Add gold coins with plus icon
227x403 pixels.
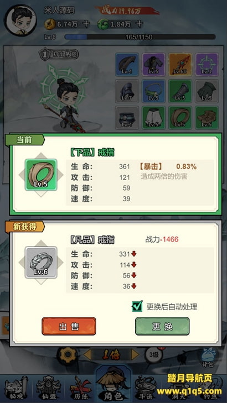[87, 24]
